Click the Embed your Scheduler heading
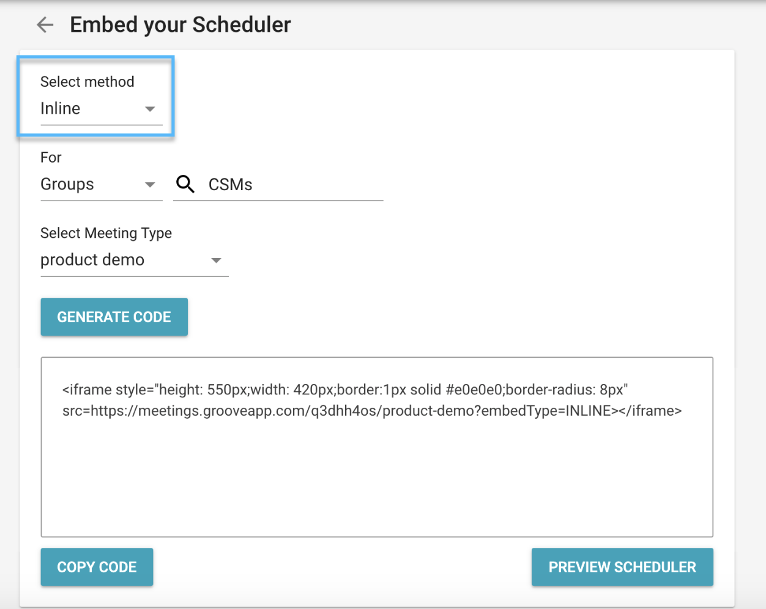766x609 pixels. tap(180, 25)
